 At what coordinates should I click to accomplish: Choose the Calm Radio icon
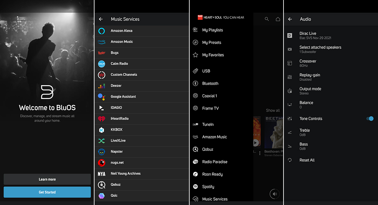tap(101, 64)
